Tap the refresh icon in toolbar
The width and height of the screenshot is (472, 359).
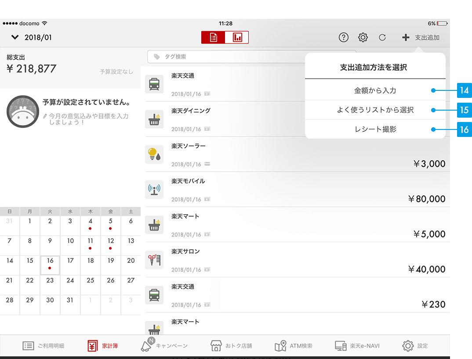pos(382,38)
